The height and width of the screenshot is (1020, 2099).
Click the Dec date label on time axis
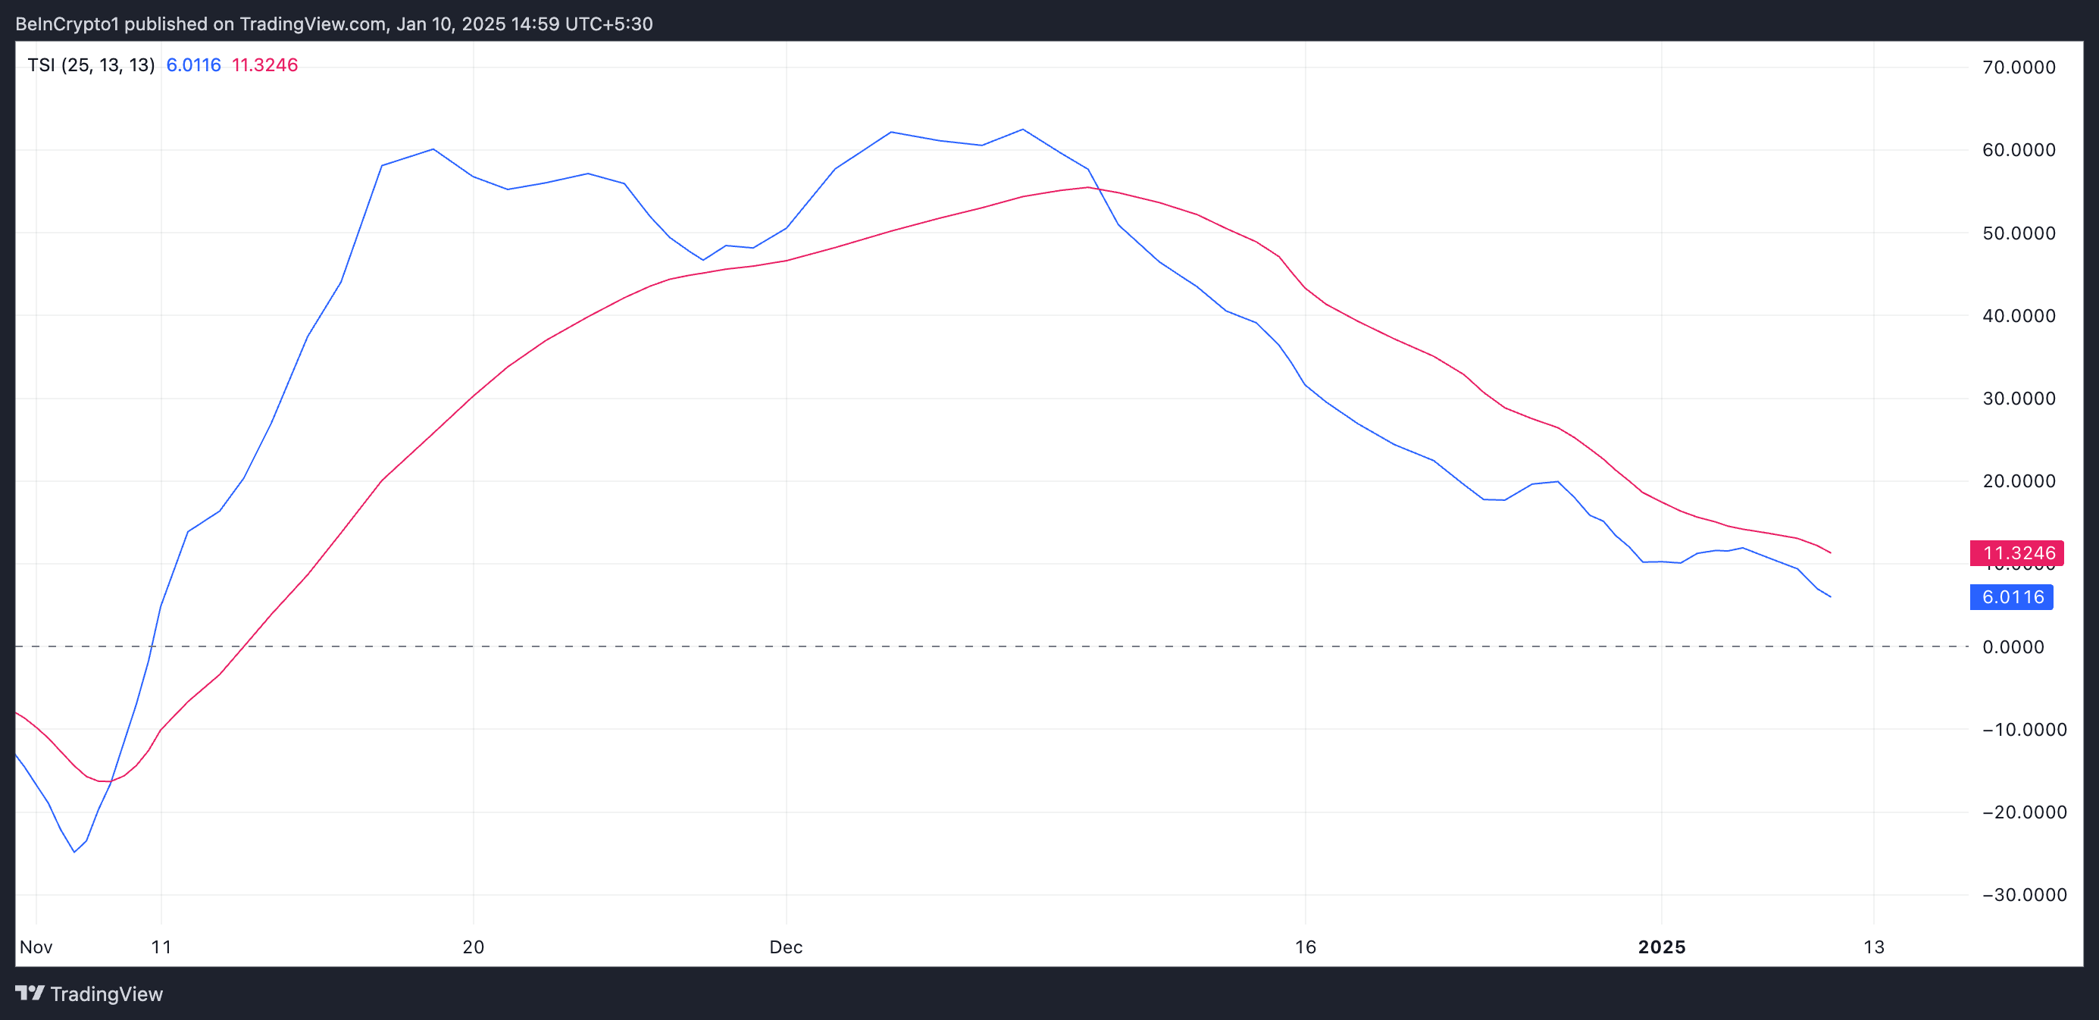786,946
